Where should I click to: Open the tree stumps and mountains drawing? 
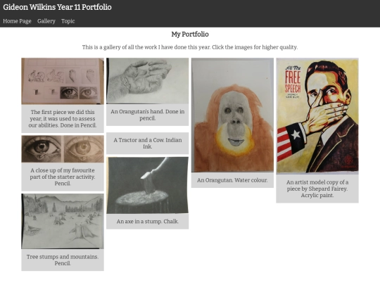tap(63, 221)
